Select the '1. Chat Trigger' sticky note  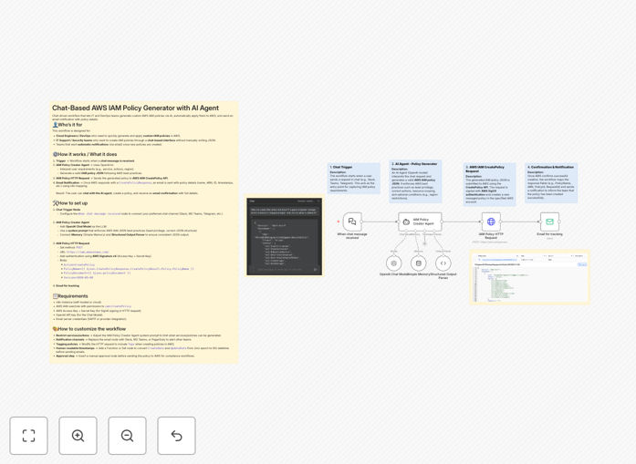354,179
